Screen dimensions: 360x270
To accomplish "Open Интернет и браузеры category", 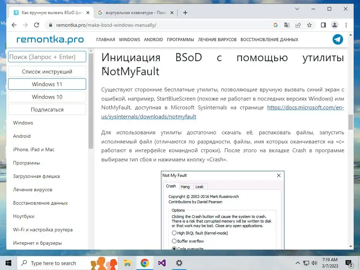I will 37,243.
